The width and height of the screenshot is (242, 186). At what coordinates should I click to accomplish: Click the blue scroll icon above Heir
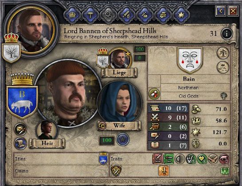20,143
